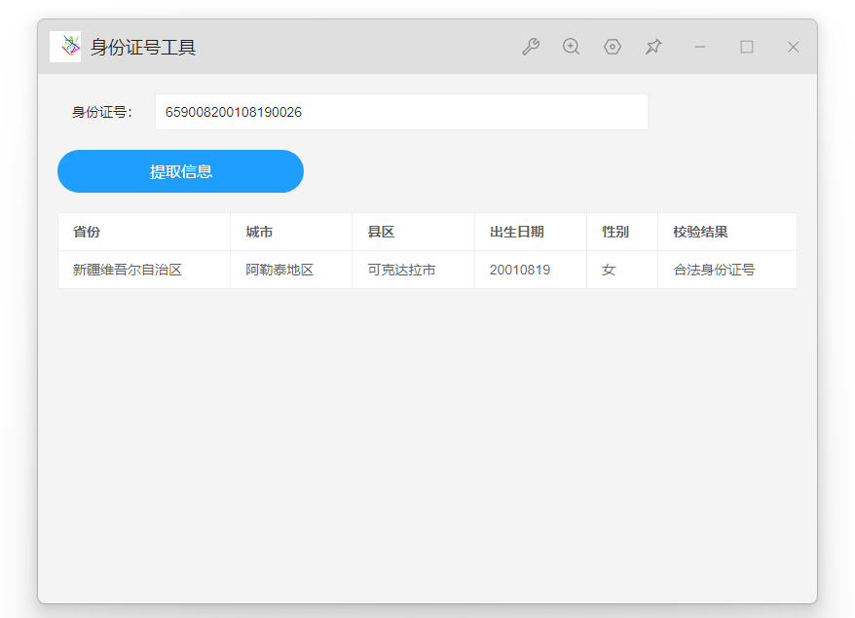Click the wrench tool icon in title bar
855x618 pixels.
tap(531, 47)
